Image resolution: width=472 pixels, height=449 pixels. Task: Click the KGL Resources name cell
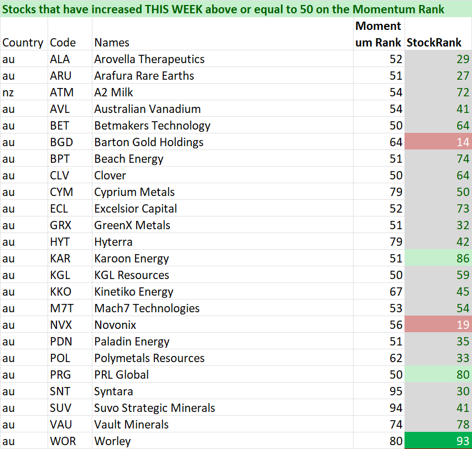coord(222,275)
